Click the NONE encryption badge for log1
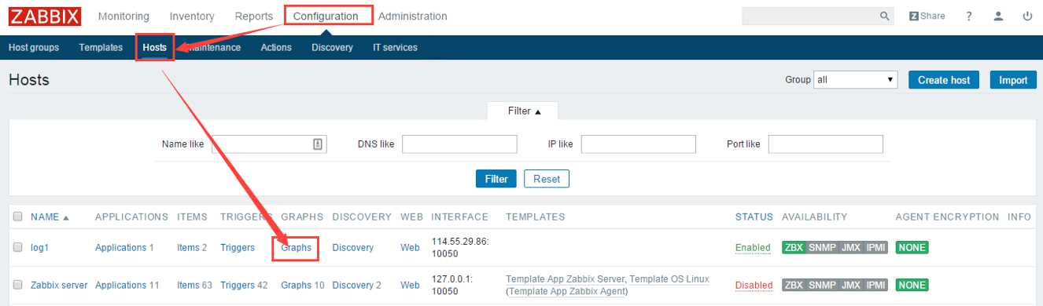Image resolution: width=1043 pixels, height=306 pixels. point(912,247)
